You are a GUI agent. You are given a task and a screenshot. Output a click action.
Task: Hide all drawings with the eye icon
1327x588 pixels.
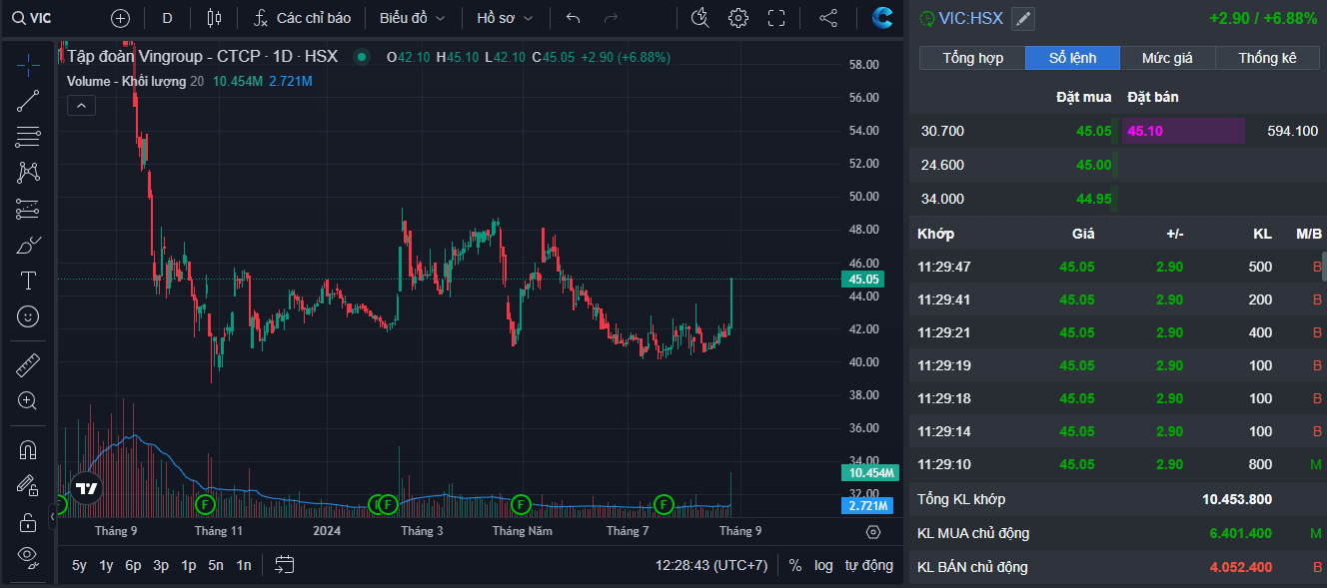tap(28, 556)
